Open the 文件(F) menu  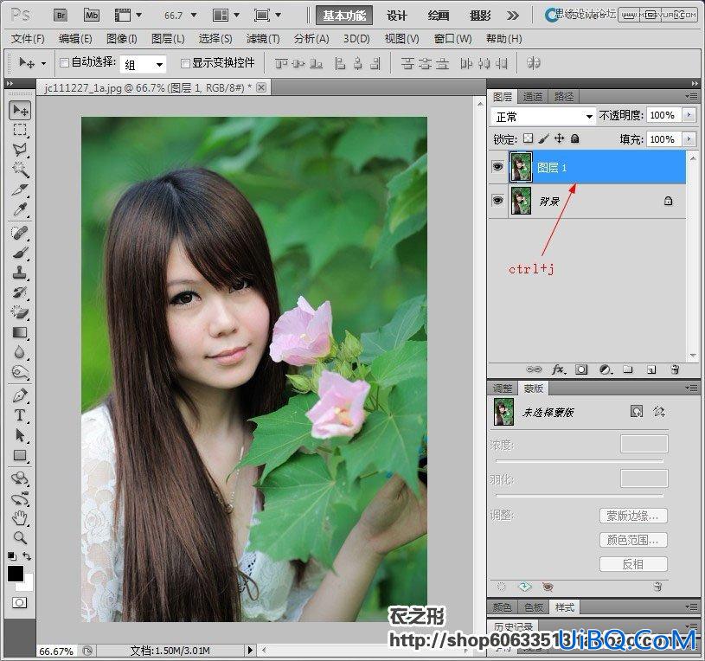[x=28, y=39]
